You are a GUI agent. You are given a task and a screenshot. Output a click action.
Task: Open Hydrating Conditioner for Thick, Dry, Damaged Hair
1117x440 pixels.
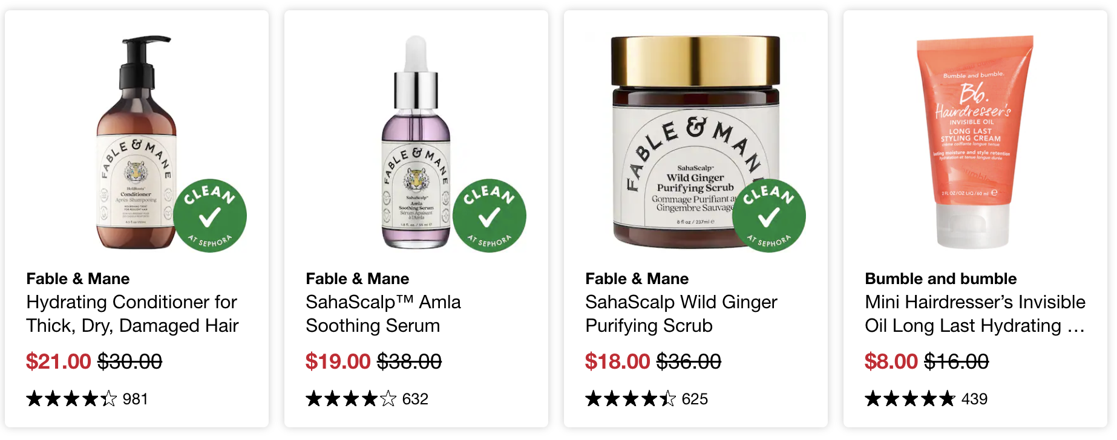click(133, 314)
